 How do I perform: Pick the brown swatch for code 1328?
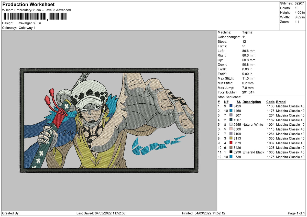coord(231,147)
